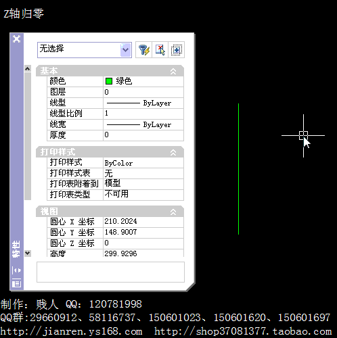Click the empty description box at palette bottom

click(x=110, y=272)
